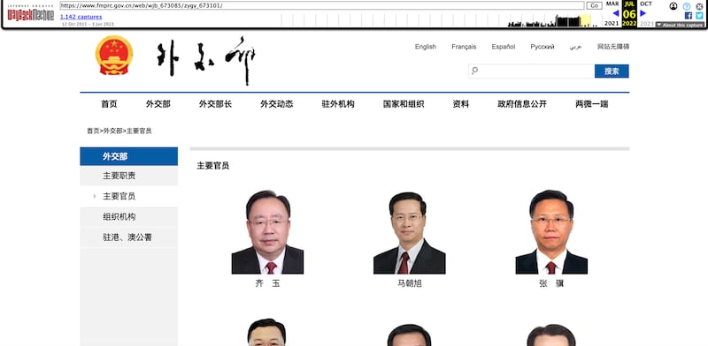
Task: Open the 1,142 captures link
Action: pyautogui.click(x=81, y=17)
